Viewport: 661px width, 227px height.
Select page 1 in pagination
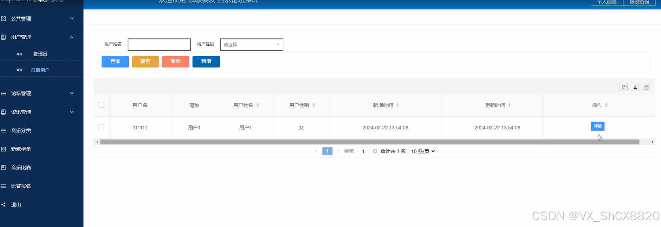(x=327, y=151)
